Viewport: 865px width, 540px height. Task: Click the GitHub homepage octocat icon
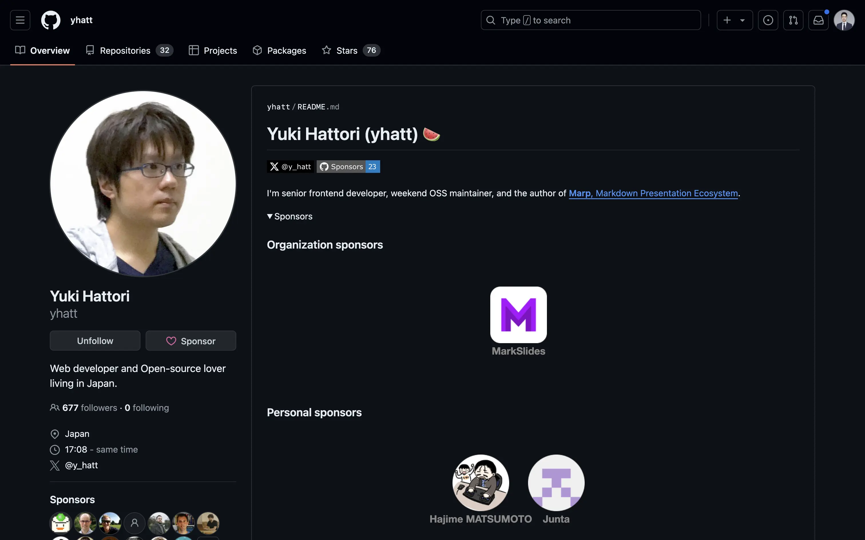click(x=50, y=20)
